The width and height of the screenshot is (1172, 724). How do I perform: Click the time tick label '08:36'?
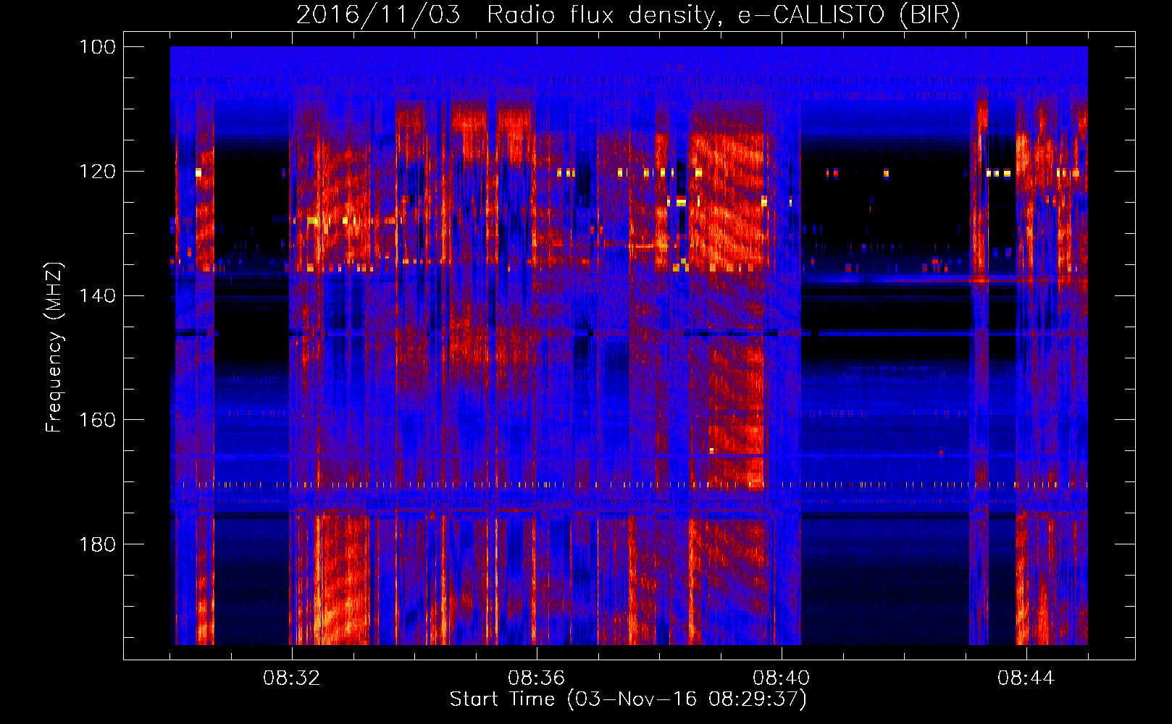[536, 678]
